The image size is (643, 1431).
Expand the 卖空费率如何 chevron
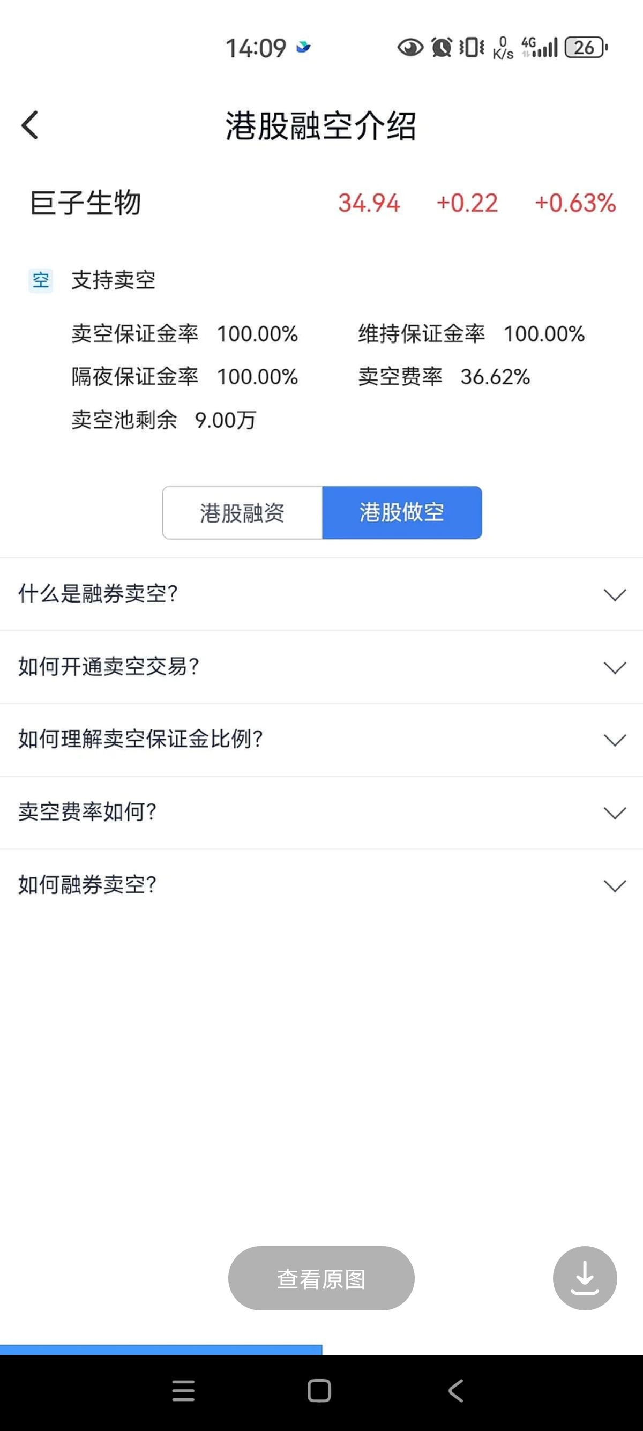[x=615, y=813]
